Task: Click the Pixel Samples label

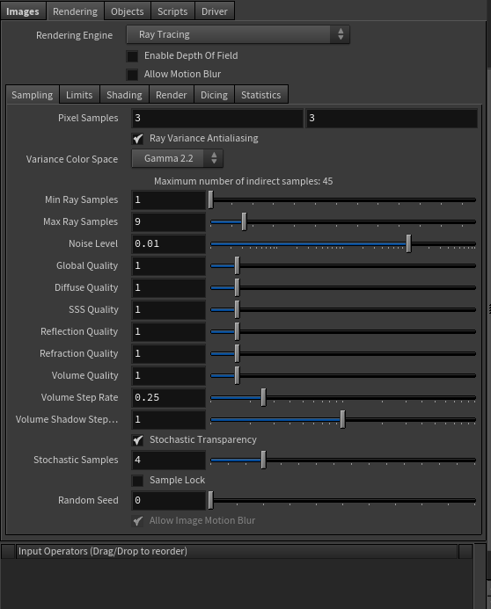Action: pos(88,118)
